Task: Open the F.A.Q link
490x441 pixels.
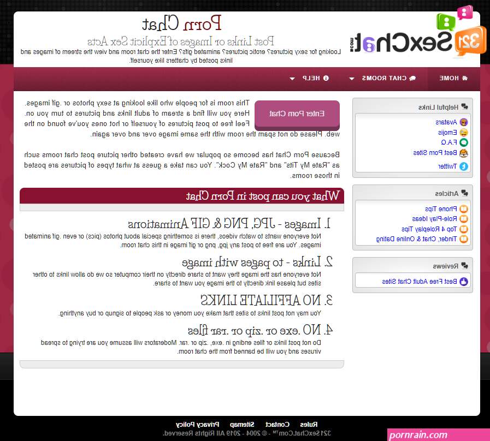Action: 449,142
